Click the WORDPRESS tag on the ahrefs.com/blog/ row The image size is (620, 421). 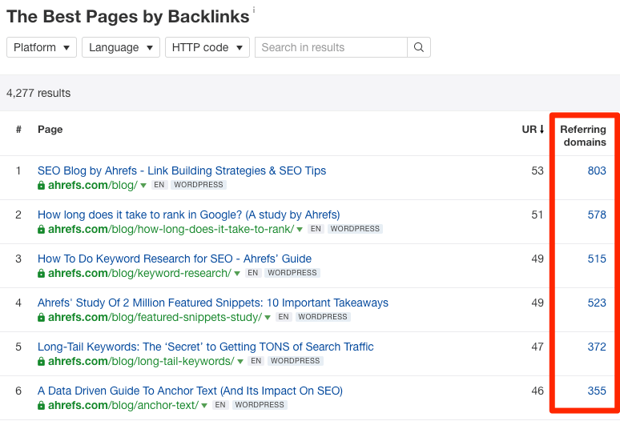(x=199, y=185)
